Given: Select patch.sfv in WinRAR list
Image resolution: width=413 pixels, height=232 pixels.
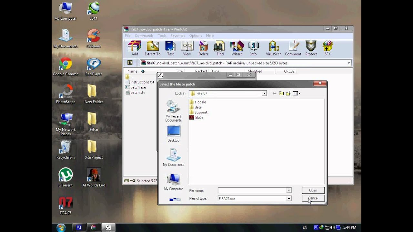Looking at the screenshot, I should pyautogui.click(x=135, y=92).
